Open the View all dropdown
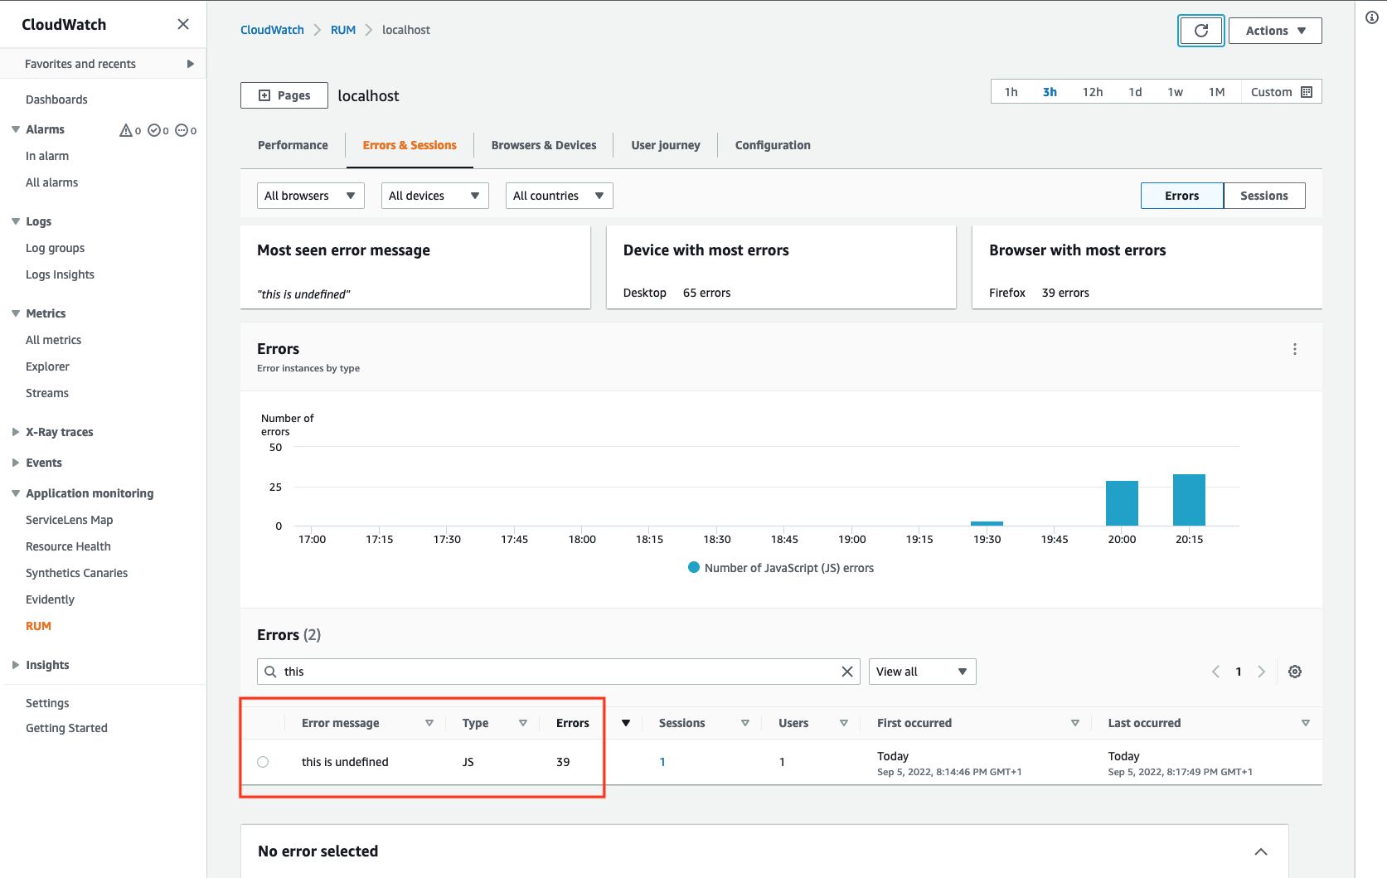The height and width of the screenshot is (878, 1387). pos(923,672)
